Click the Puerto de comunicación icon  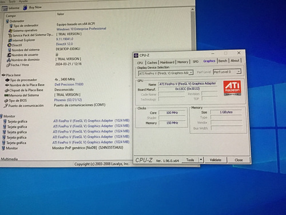6,105
